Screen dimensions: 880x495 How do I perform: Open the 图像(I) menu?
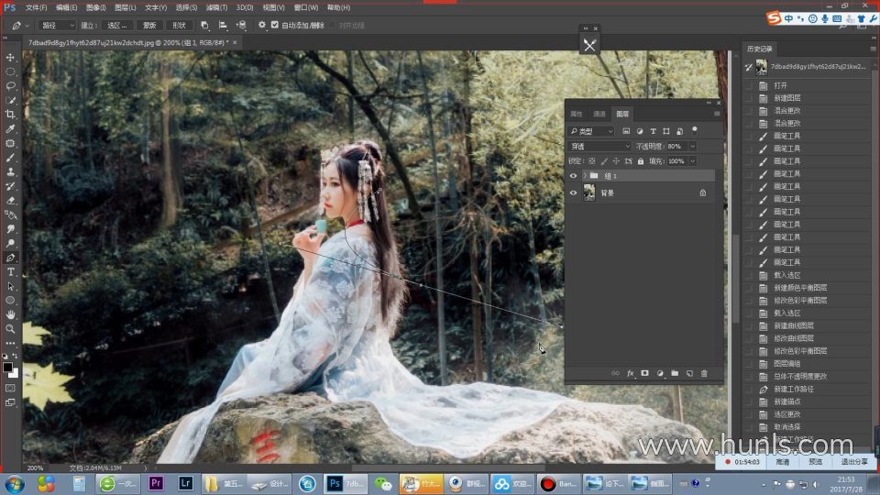tap(96, 8)
